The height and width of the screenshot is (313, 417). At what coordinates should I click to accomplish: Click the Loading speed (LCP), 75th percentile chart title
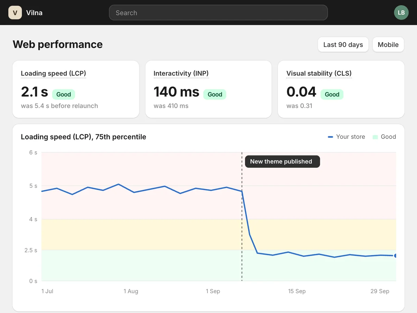pyautogui.click(x=83, y=137)
